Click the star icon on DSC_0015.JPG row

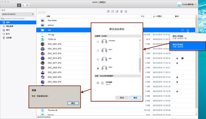coord(177,58)
